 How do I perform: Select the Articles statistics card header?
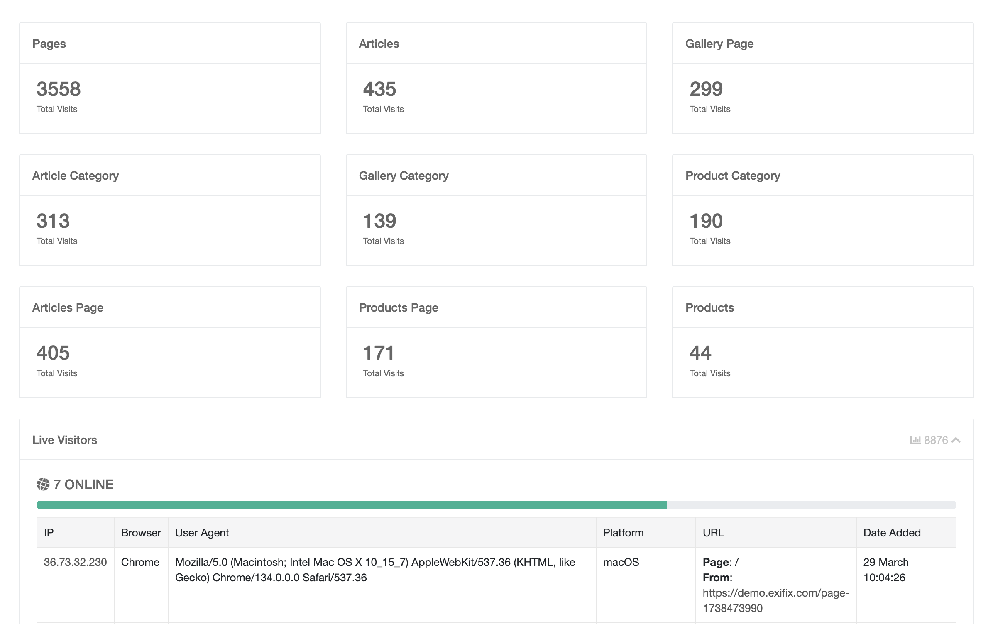point(379,44)
